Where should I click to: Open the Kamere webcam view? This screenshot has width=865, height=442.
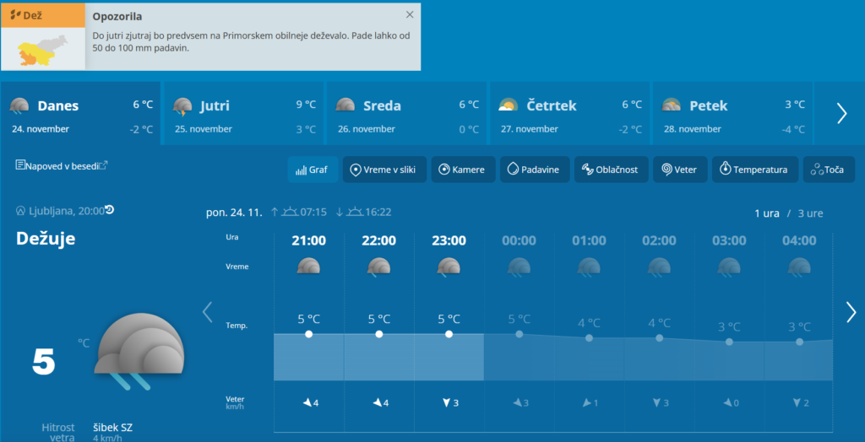(x=462, y=170)
